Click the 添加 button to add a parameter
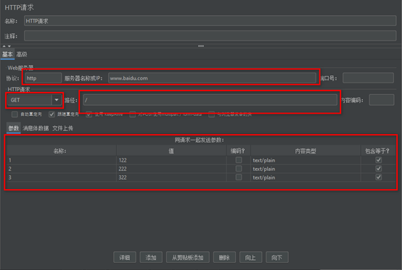This screenshot has height=270, width=402. click(x=151, y=257)
